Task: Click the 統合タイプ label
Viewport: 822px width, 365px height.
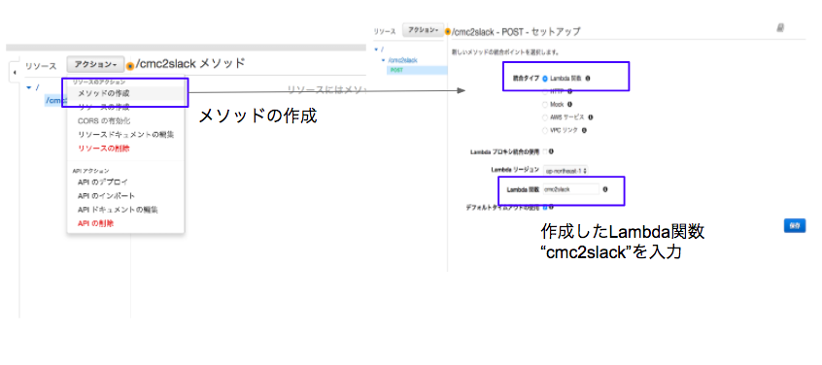Action: 526,79
